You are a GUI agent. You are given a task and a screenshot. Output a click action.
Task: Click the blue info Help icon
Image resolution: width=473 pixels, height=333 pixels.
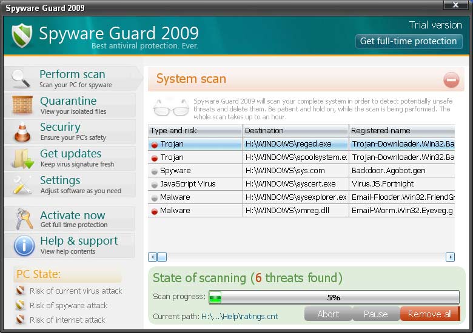click(24, 246)
